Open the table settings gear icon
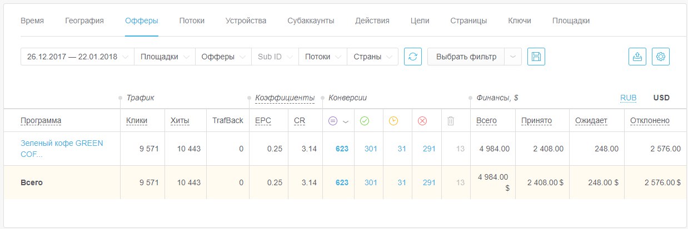Viewport: 688px width, 229px height. 661,57
